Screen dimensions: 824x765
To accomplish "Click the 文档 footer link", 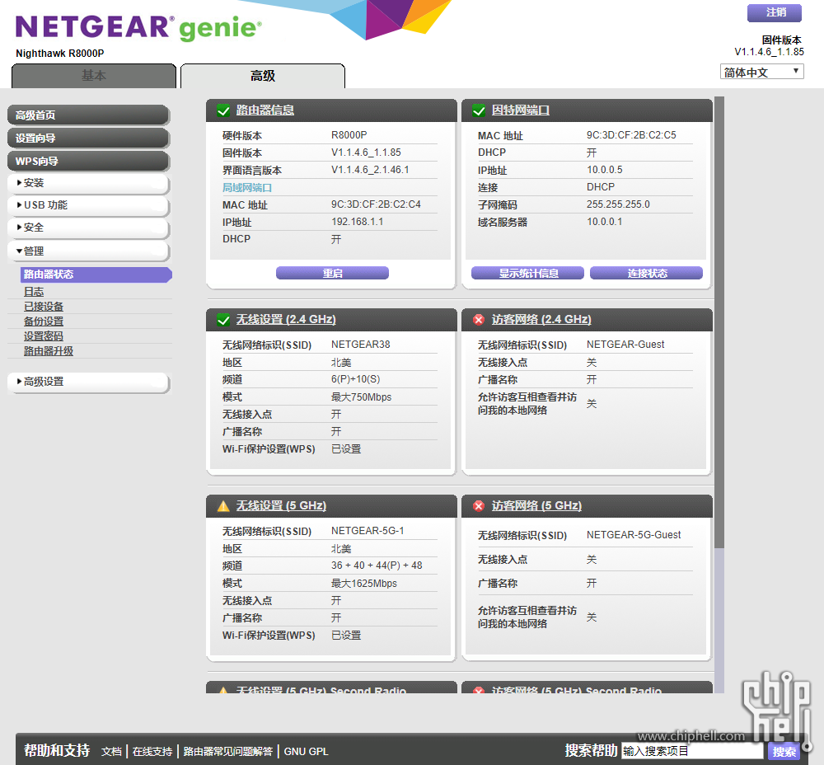I will (111, 752).
